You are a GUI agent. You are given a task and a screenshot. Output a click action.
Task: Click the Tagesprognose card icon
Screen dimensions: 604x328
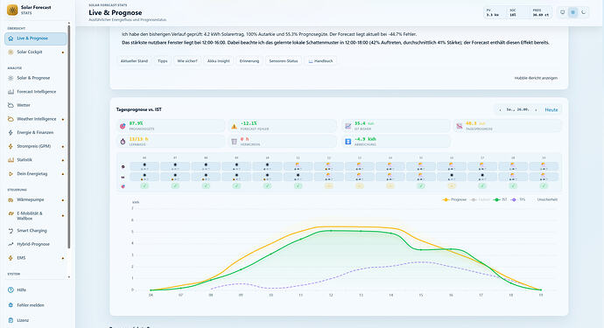(460, 126)
